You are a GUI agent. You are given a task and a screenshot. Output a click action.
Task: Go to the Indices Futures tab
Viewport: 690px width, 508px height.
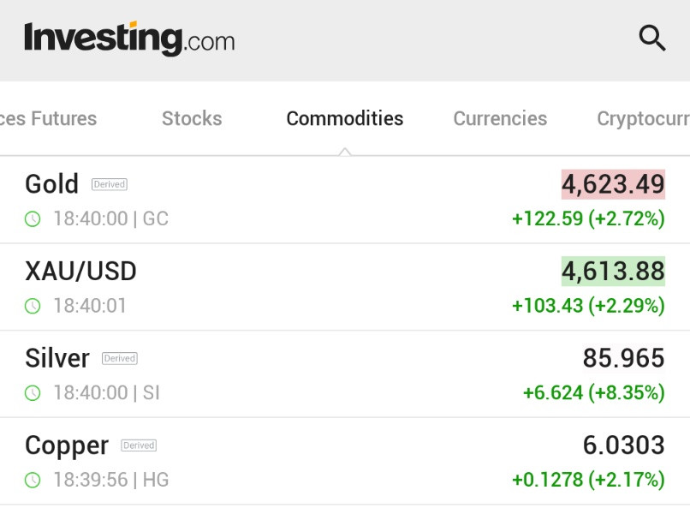pos(48,119)
